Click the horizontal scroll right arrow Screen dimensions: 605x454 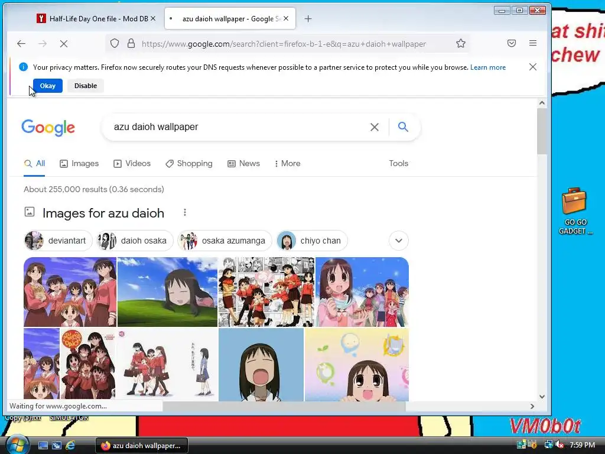pos(532,406)
